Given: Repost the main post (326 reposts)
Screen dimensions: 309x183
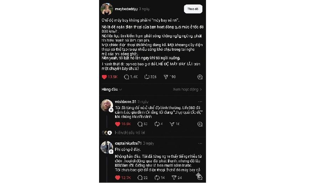Looking at the screenshot, I should (x=147, y=77).
